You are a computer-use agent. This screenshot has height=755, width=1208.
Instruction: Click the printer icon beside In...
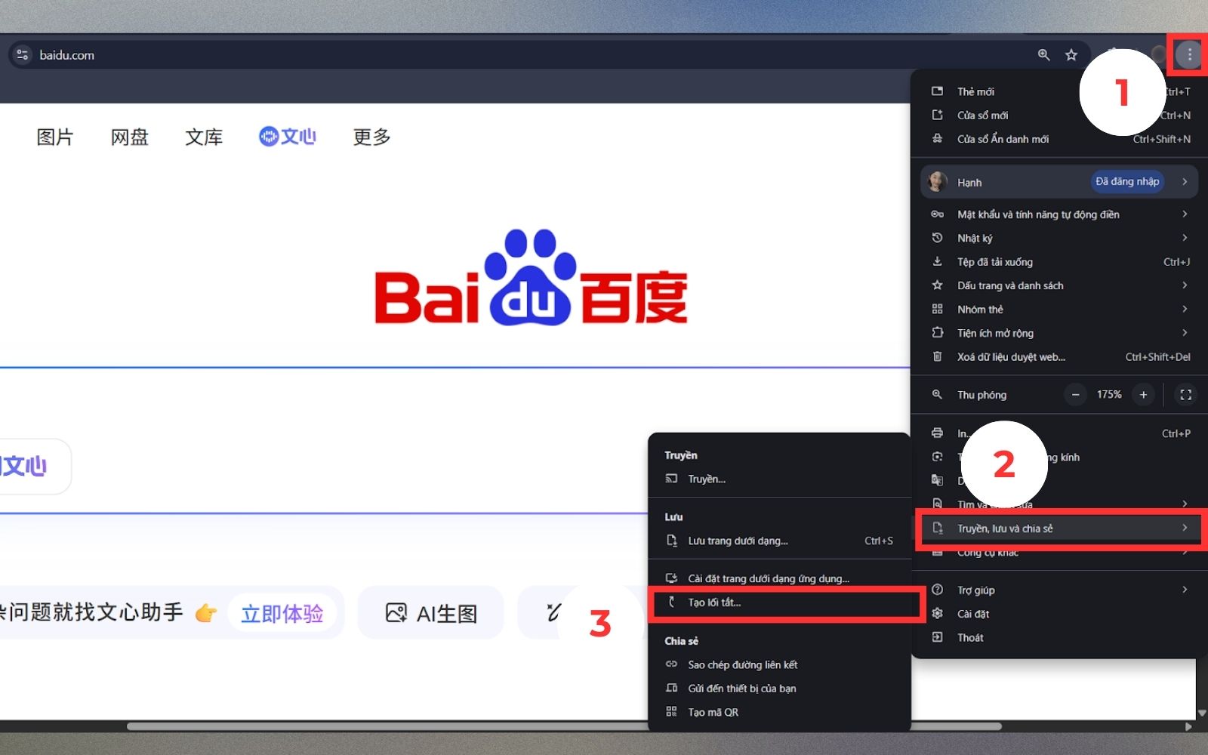(937, 433)
